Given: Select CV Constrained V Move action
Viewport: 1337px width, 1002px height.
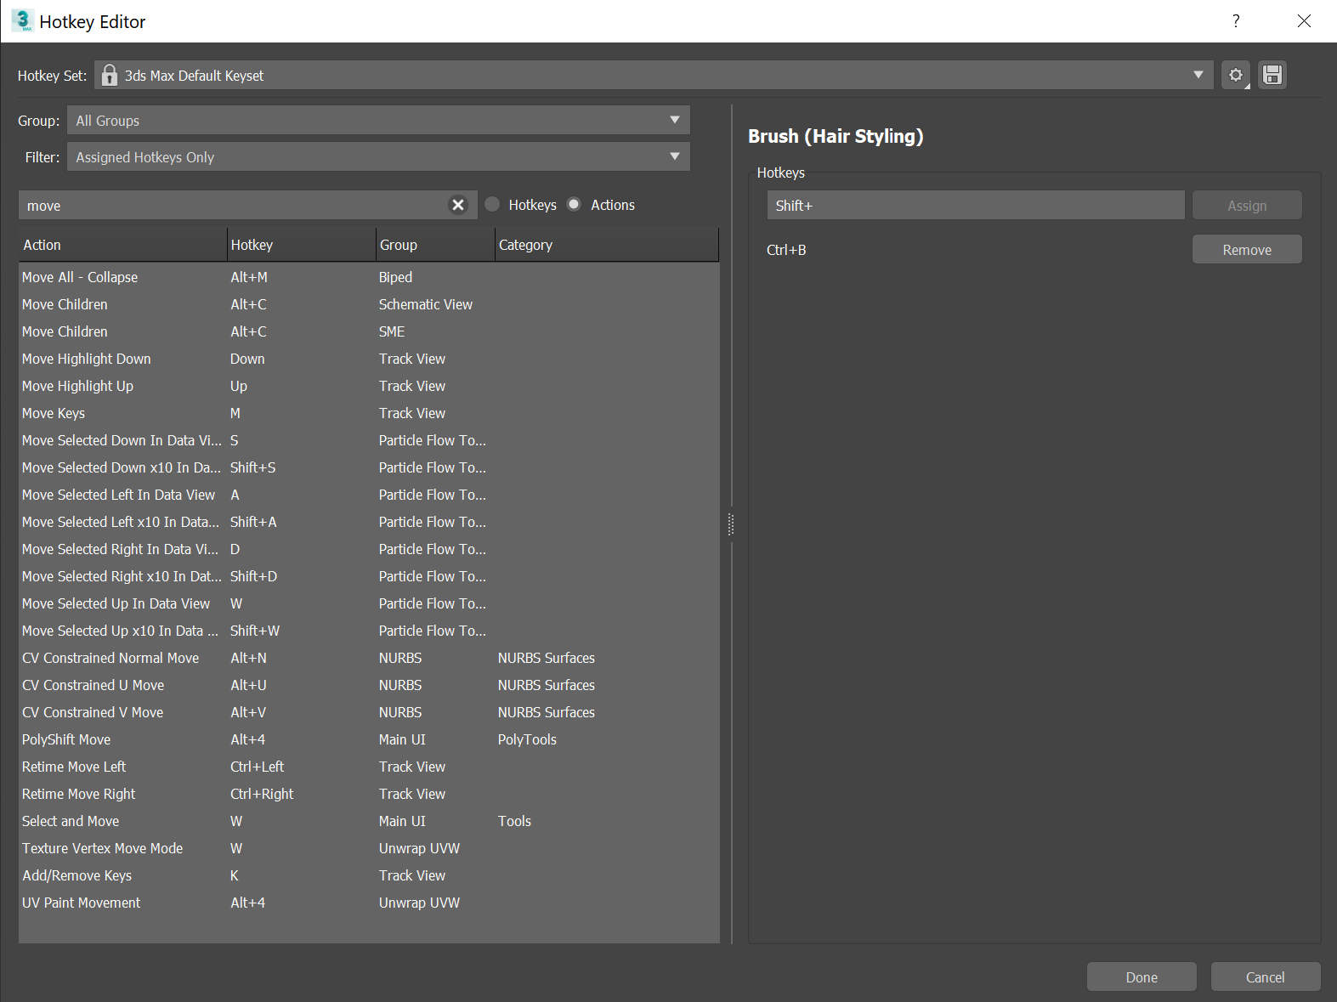Looking at the screenshot, I should tap(369, 712).
